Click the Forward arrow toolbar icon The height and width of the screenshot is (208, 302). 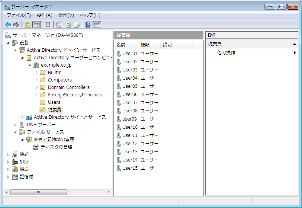pyautogui.click(x=16, y=25)
